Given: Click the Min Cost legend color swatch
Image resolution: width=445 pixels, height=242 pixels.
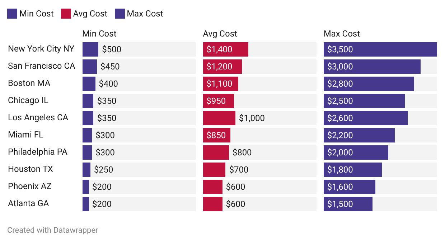Looking at the screenshot, I should click(12, 14).
